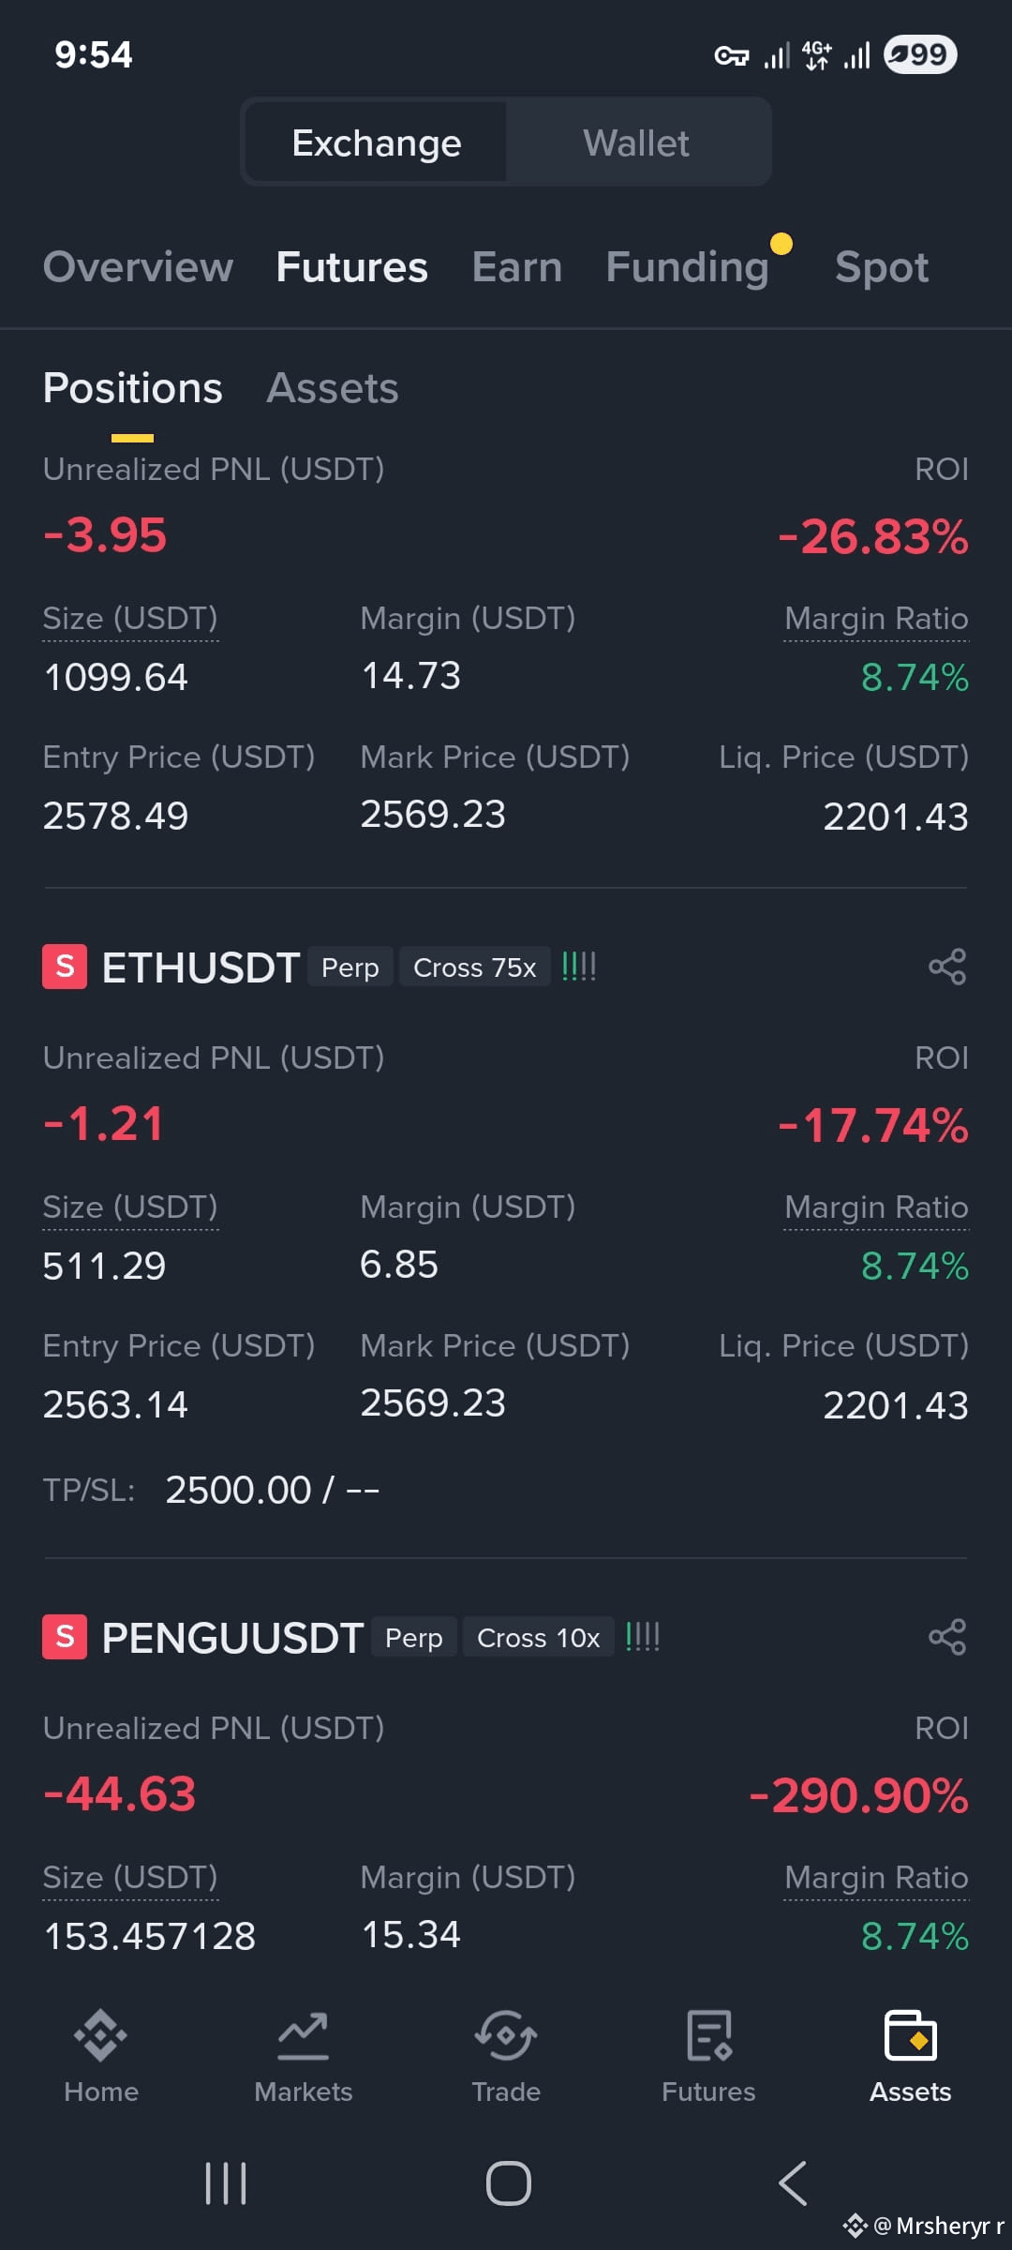Tap the ETHUSDT risk level bars indicator

[x=579, y=967]
